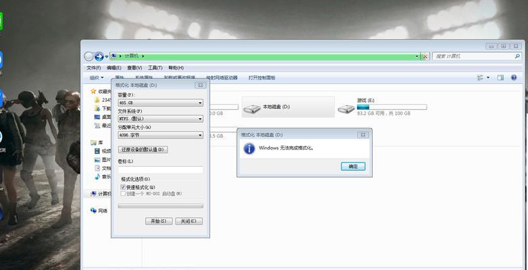Expand the 组织 toolbar dropdown
Screen dimensions: 528x270
(97, 78)
